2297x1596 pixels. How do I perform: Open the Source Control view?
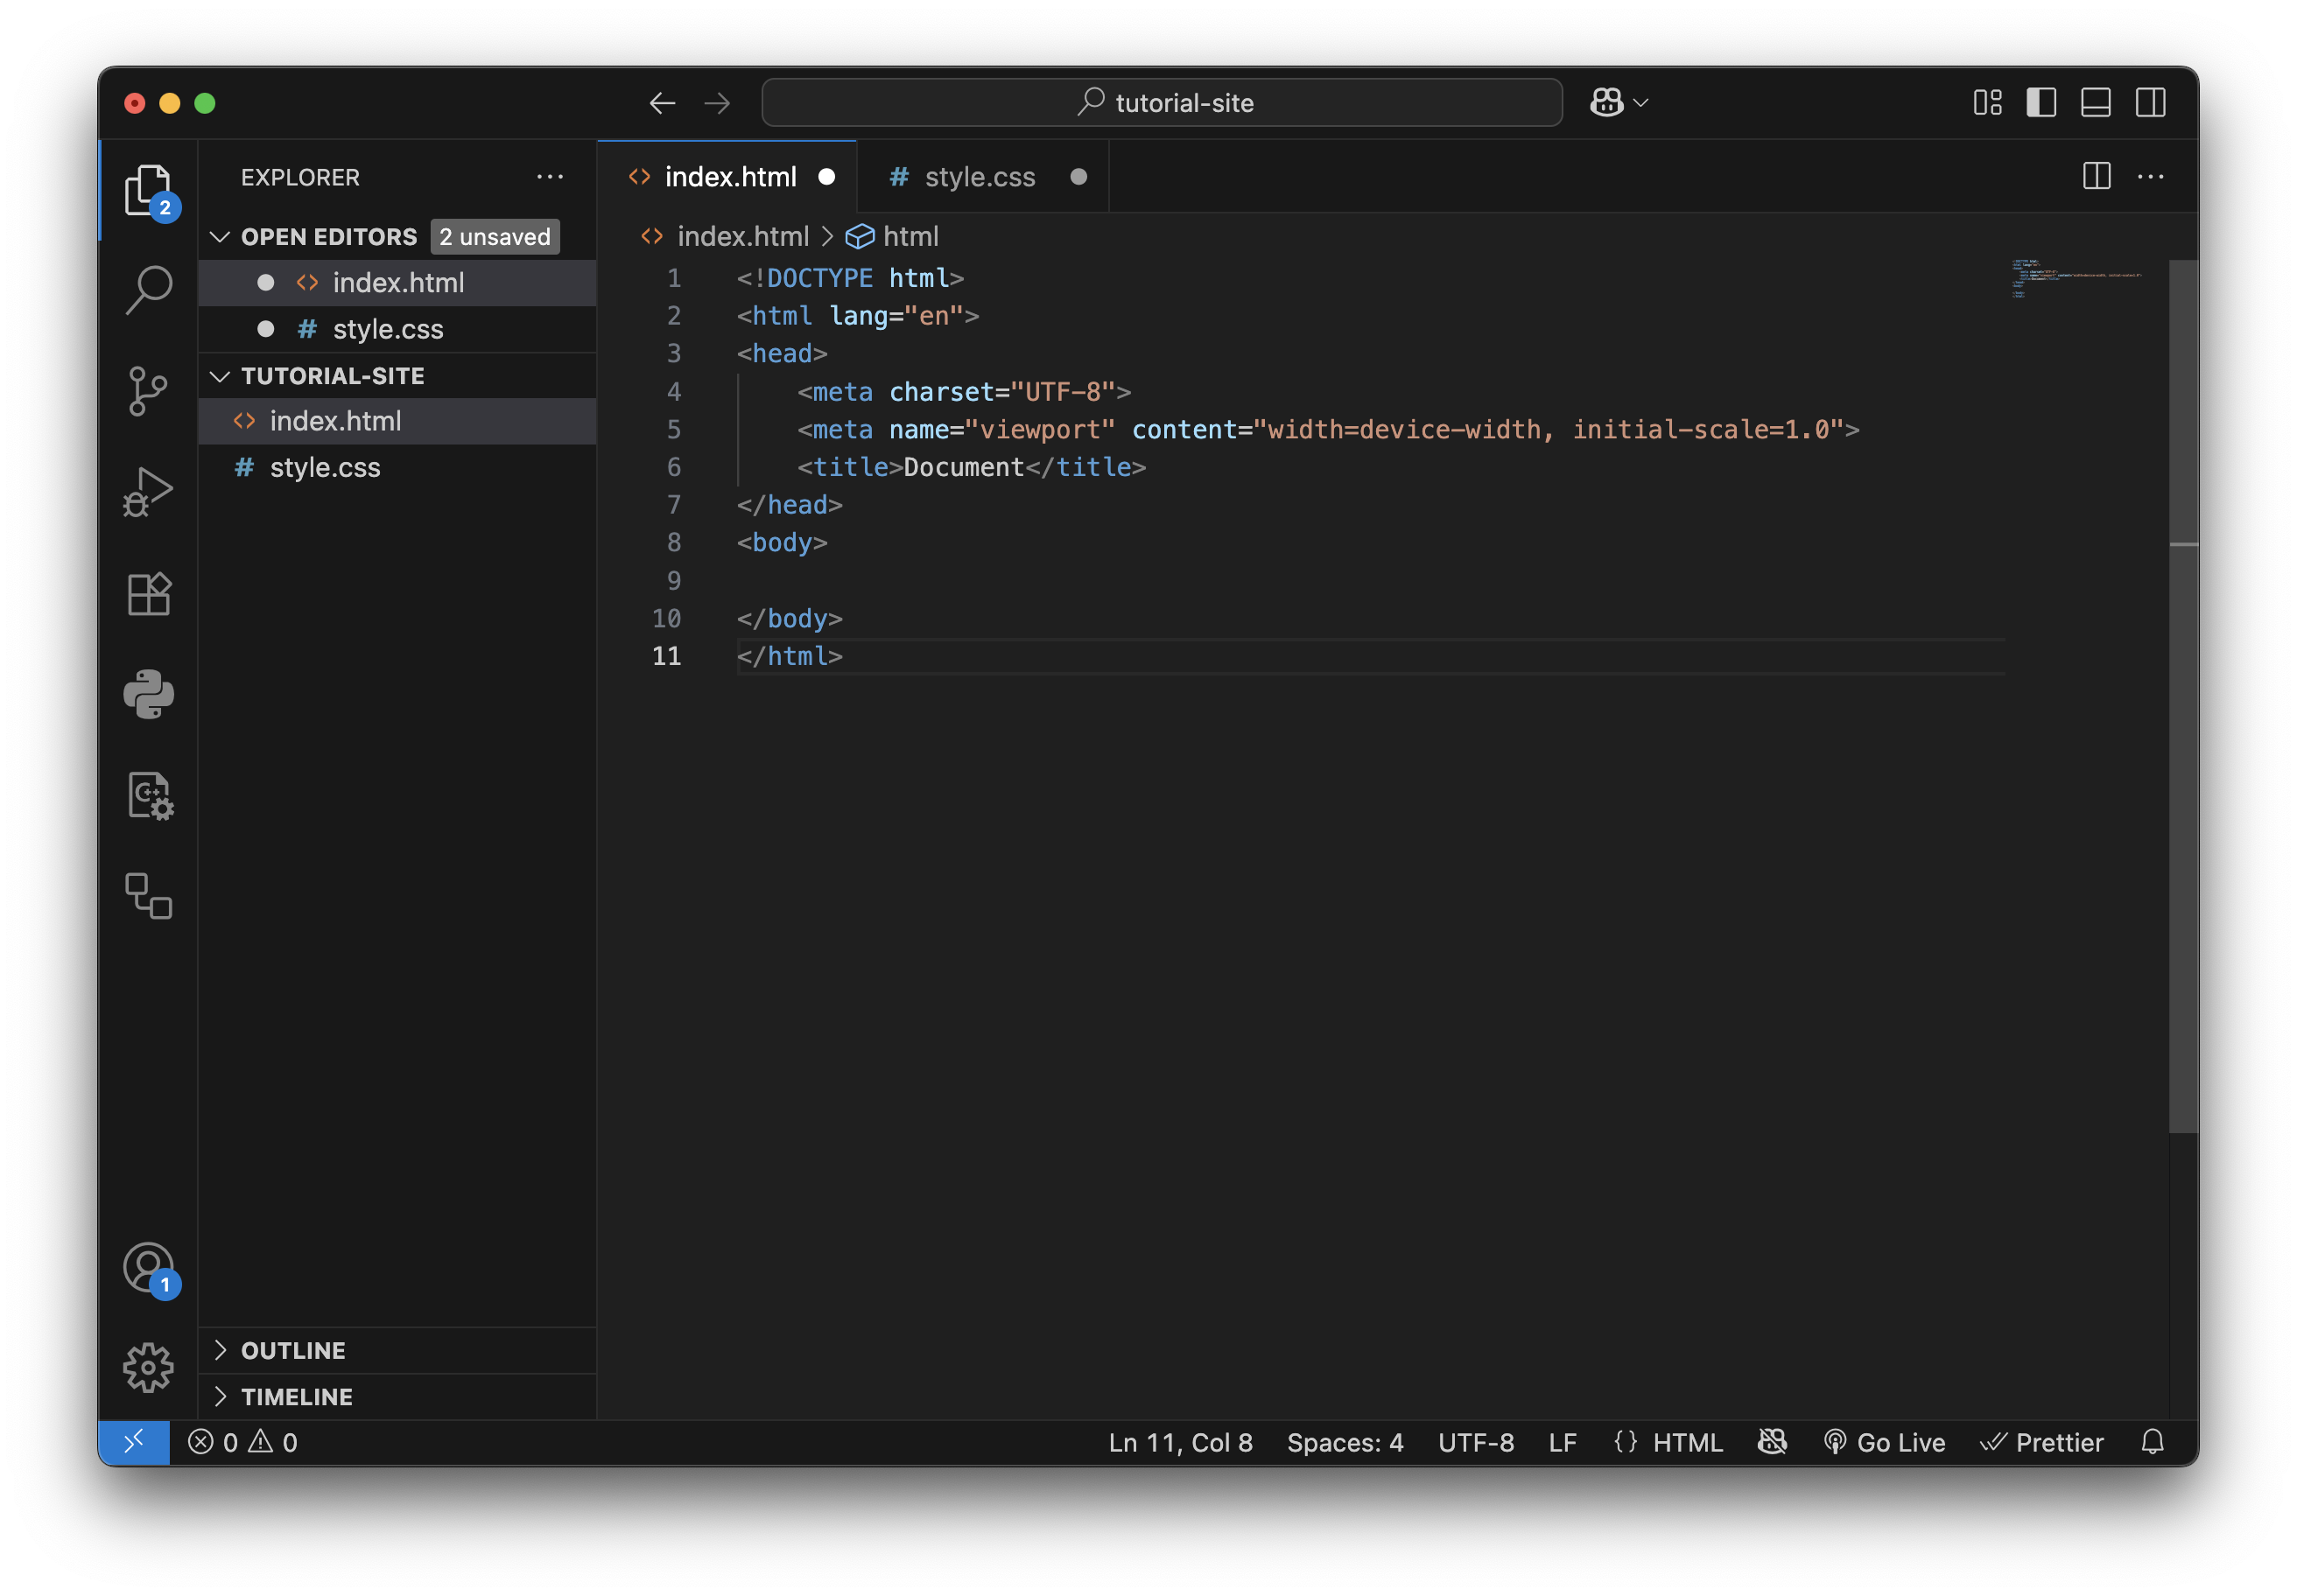tap(148, 391)
